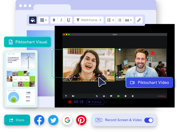Screen dimensions: 177x132
Task: Share via the Facebook icon
Action: click(x=39, y=120)
